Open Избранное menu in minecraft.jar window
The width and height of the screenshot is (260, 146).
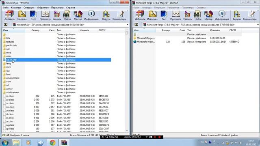[x=43, y=8]
